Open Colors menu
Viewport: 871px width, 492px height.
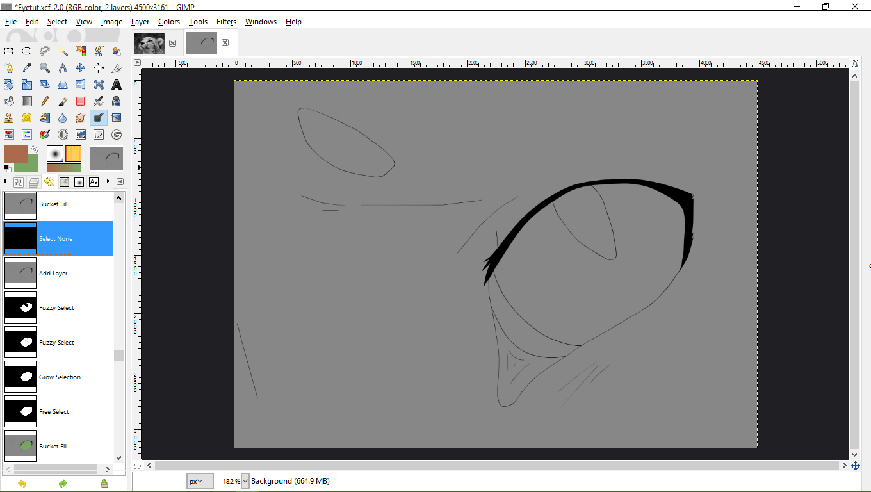[x=169, y=22]
